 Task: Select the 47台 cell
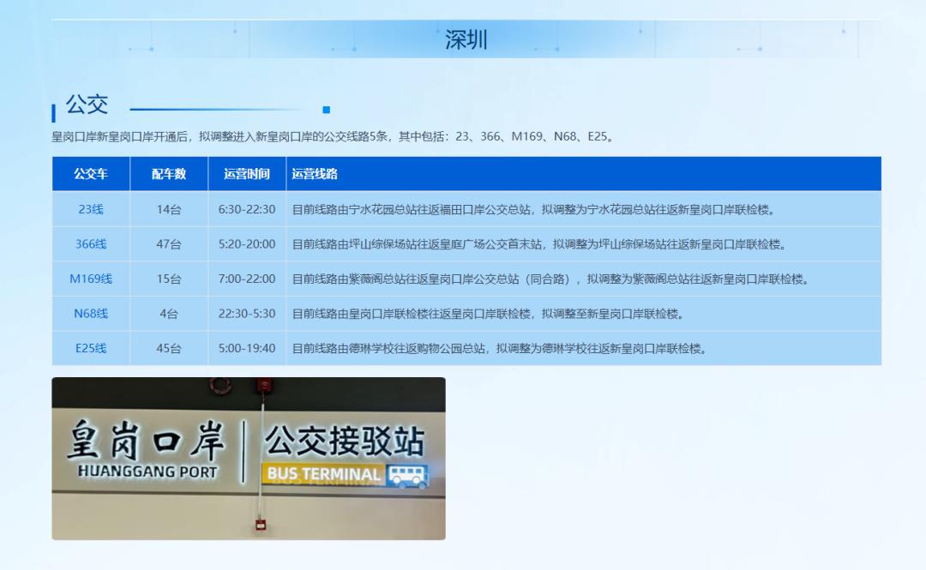pyautogui.click(x=169, y=244)
